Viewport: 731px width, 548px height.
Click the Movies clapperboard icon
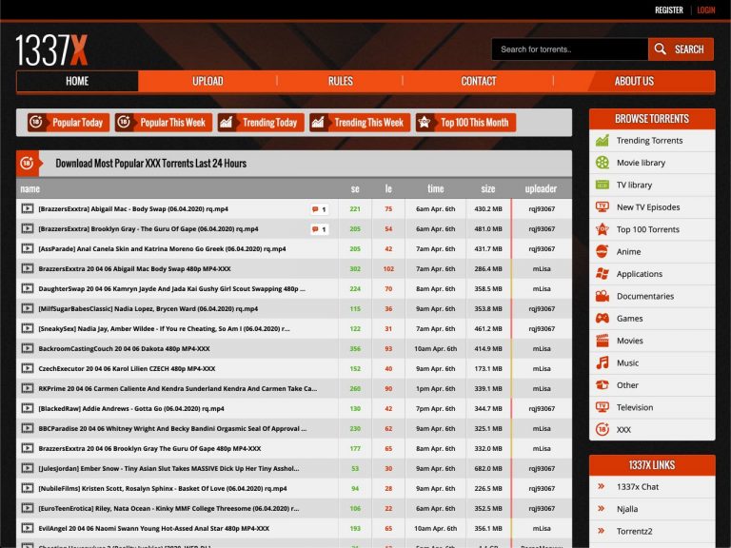[x=602, y=341]
